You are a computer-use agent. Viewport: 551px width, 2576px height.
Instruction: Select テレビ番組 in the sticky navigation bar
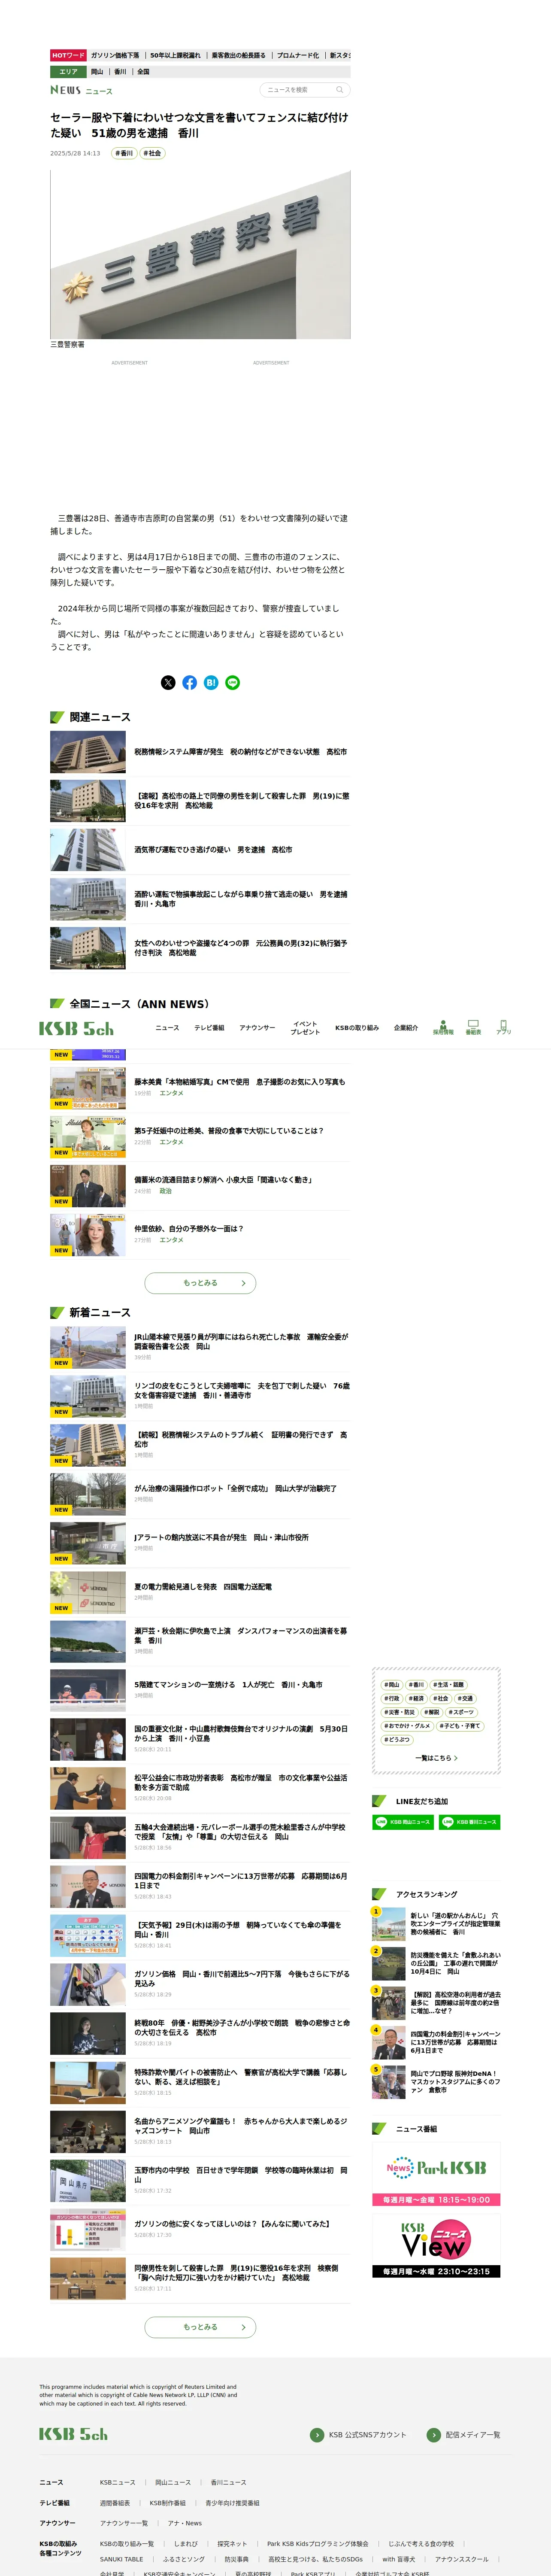coord(209,1028)
